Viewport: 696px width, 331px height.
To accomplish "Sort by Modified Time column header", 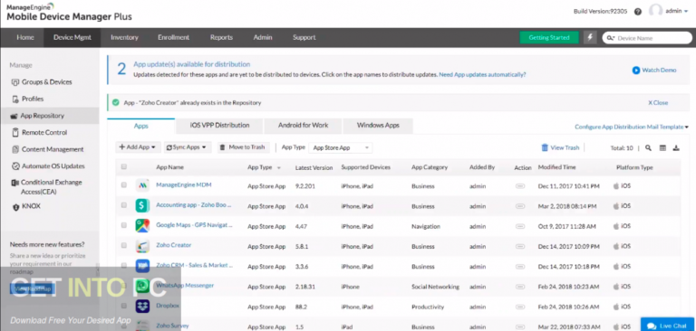I will coord(556,167).
